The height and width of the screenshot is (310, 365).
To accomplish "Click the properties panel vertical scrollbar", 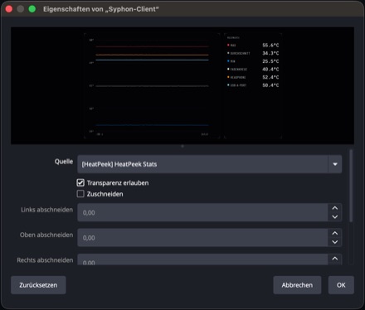I will click(351, 186).
